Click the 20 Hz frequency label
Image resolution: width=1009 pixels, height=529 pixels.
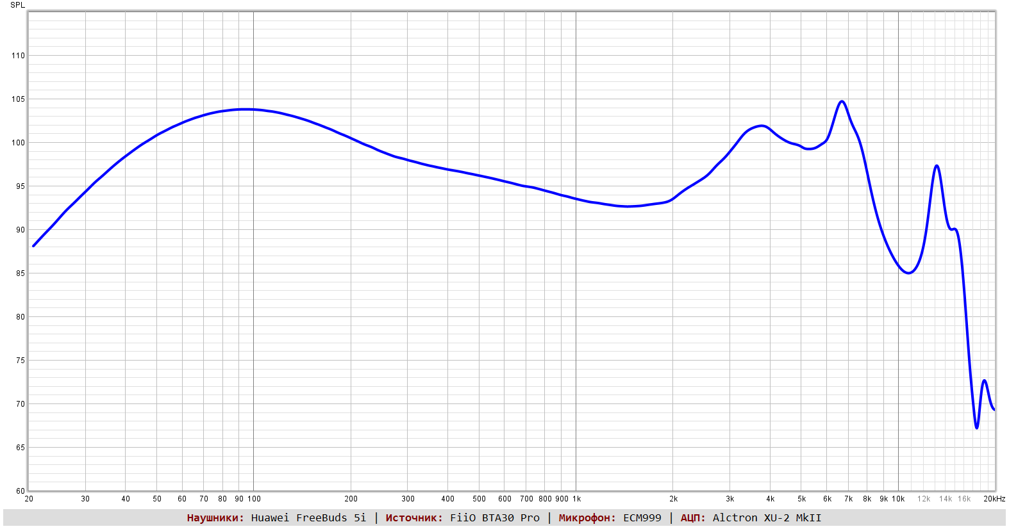(x=29, y=499)
